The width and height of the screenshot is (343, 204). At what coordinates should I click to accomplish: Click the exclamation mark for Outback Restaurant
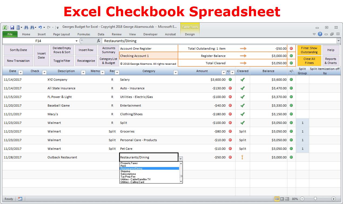point(243,157)
